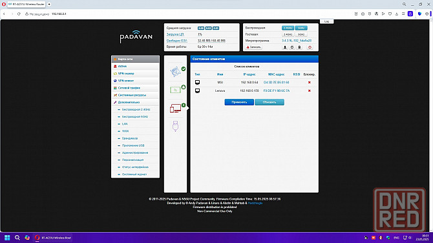This screenshot has width=433, height=243.
Task: Click the browser address bar showing 192.168.0.1
Action: 59,14
